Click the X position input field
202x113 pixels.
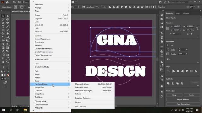click(x=177, y=26)
